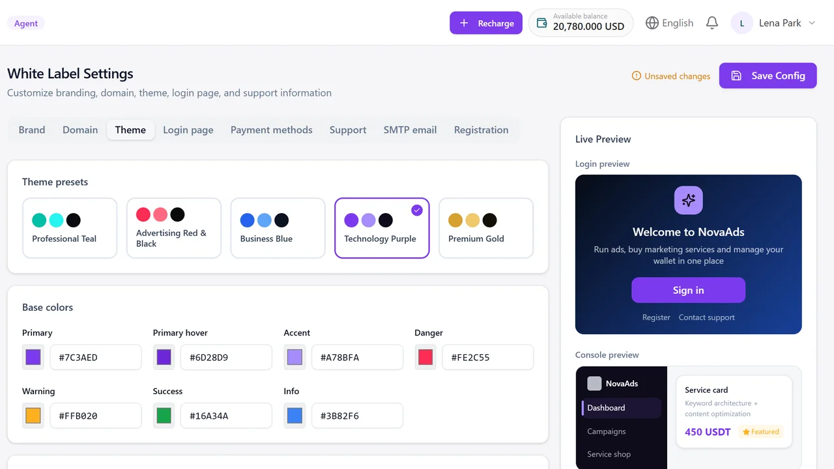Screen dimensions: 834x469
Task: Open the Warning color swatch picker
Action: pos(33,416)
